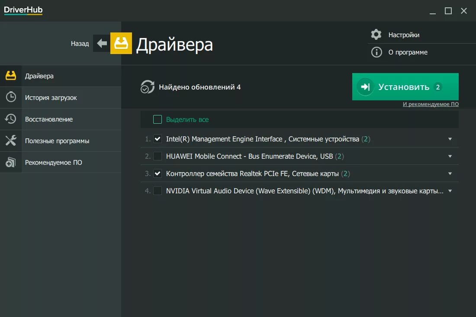
Task: Enable the NVIDIA Virtual Audio Device checkbox
Action: tap(158, 191)
